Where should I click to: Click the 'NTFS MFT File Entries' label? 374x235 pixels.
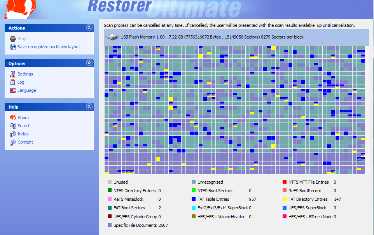tap(309, 182)
